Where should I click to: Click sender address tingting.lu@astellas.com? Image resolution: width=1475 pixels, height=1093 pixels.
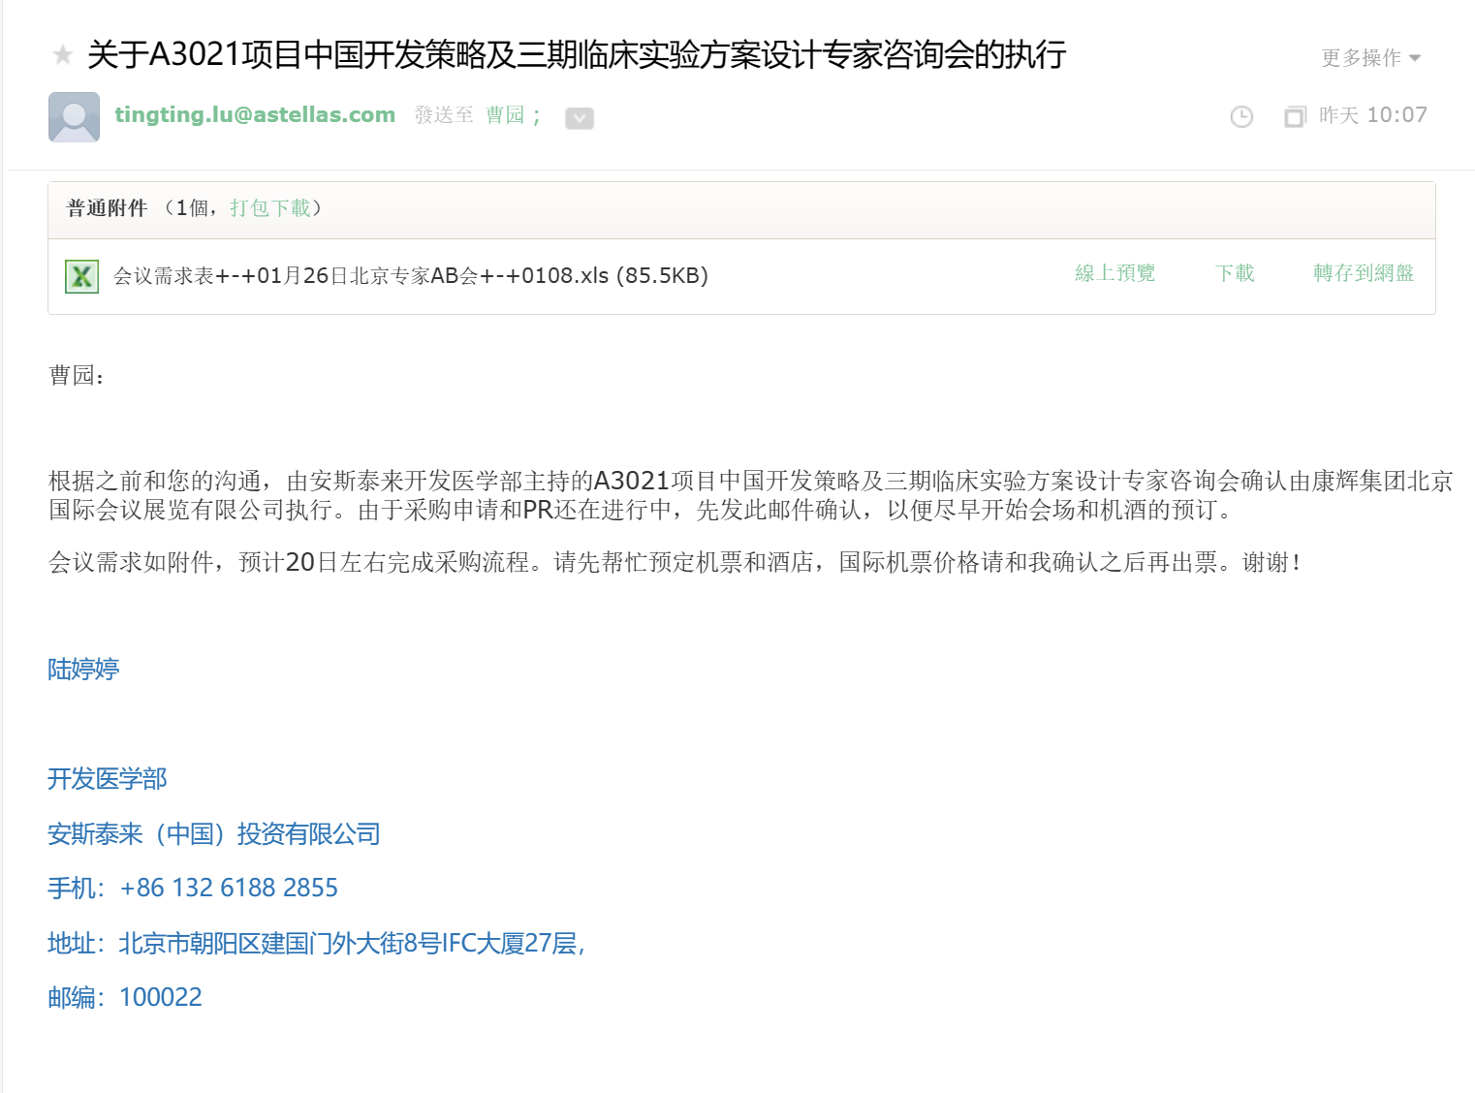tap(255, 115)
